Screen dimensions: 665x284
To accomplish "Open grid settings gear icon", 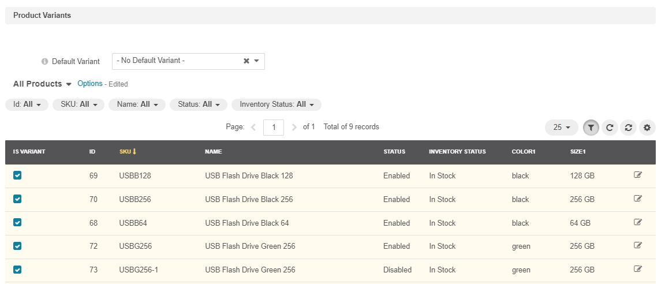I will click(x=647, y=128).
